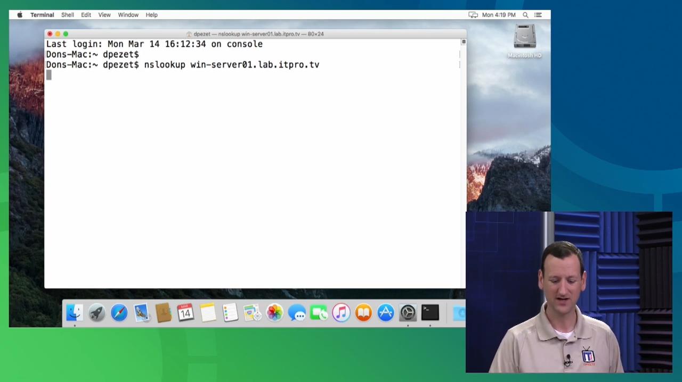Open the Window menu
Image resolution: width=682 pixels, height=382 pixels.
(x=128, y=15)
